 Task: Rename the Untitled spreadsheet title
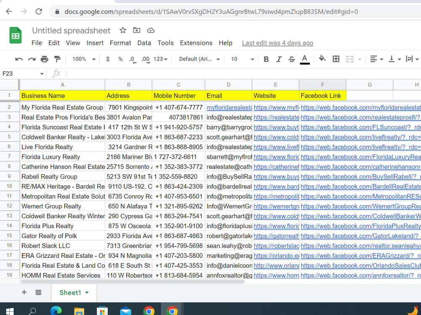click(72, 31)
